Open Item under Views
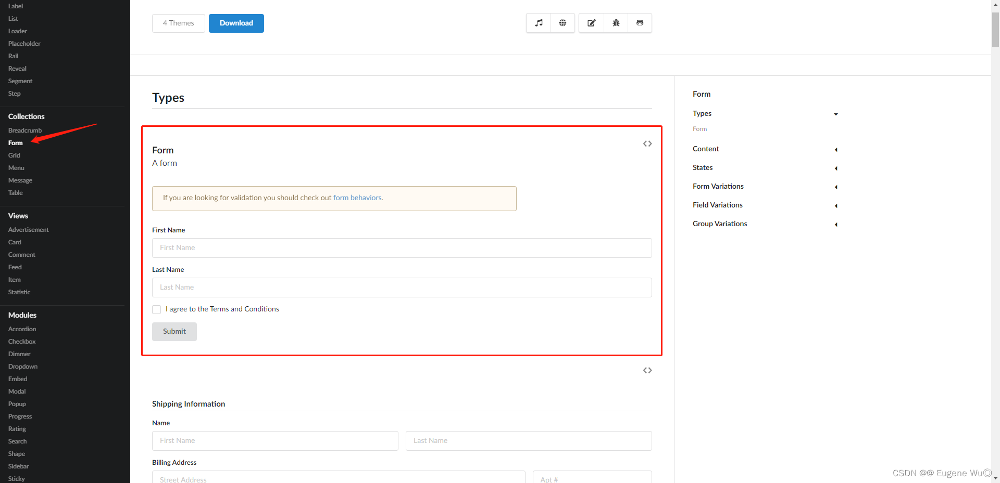The height and width of the screenshot is (483, 1000). click(x=15, y=280)
